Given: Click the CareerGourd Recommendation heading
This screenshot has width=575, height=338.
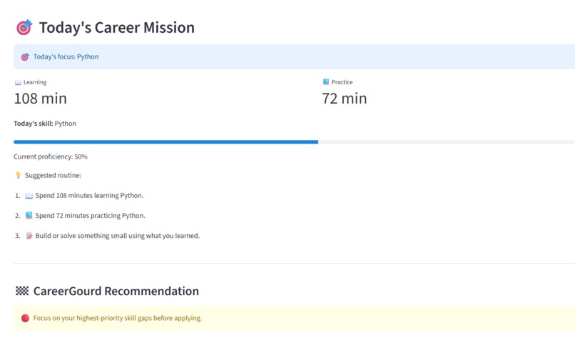Looking at the screenshot, I should click(116, 291).
